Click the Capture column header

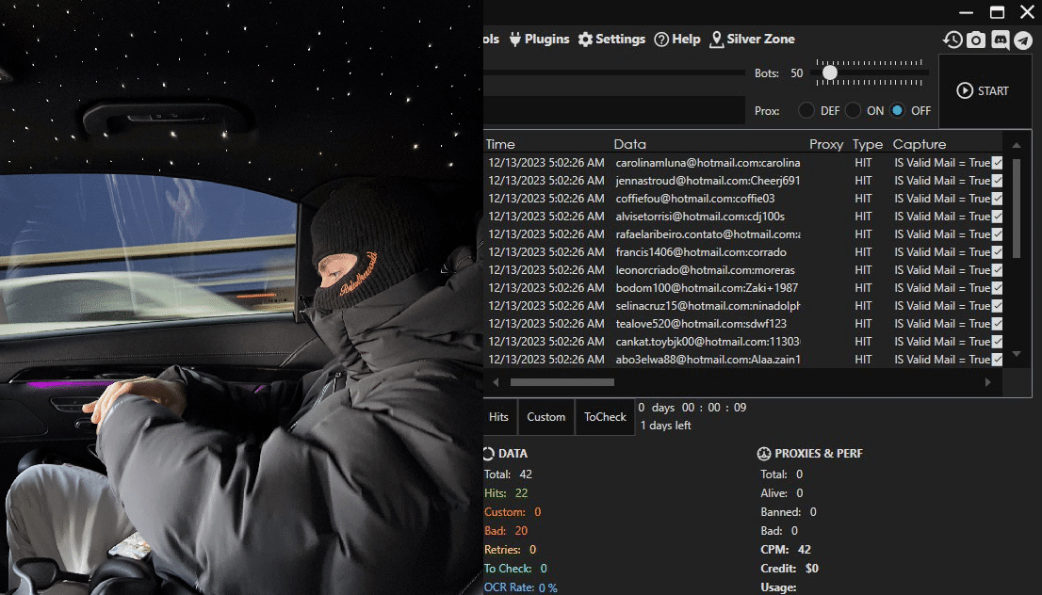click(920, 144)
